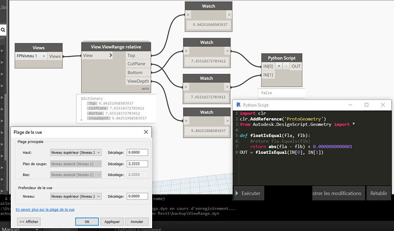Minimize the Python Script window

(x=351, y=105)
